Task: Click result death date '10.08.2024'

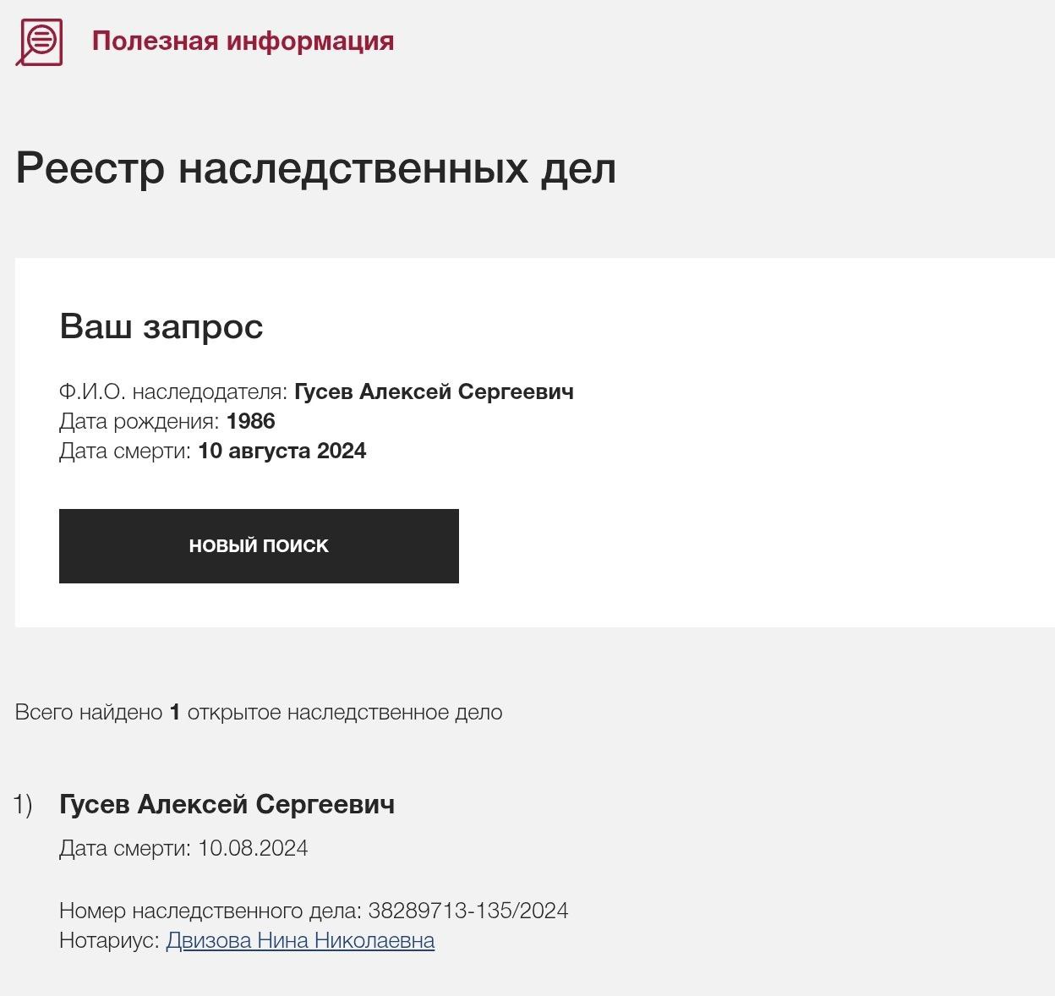Action: click(253, 848)
